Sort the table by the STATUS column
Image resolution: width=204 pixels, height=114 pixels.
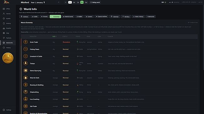tap(65, 36)
